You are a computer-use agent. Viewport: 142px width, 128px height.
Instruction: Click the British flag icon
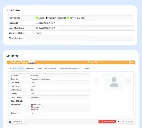[32, 110]
